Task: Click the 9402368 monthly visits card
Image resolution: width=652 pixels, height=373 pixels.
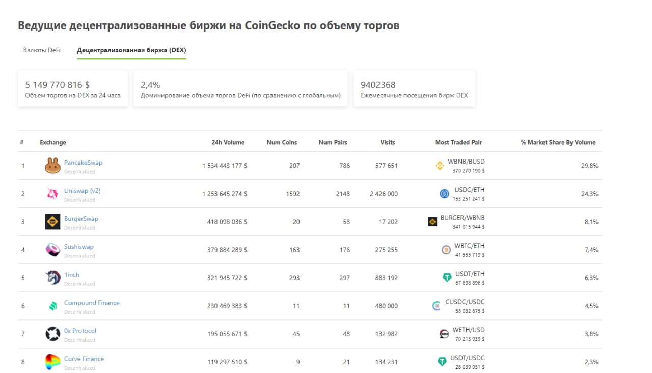Action: click(x=414, y=89)
